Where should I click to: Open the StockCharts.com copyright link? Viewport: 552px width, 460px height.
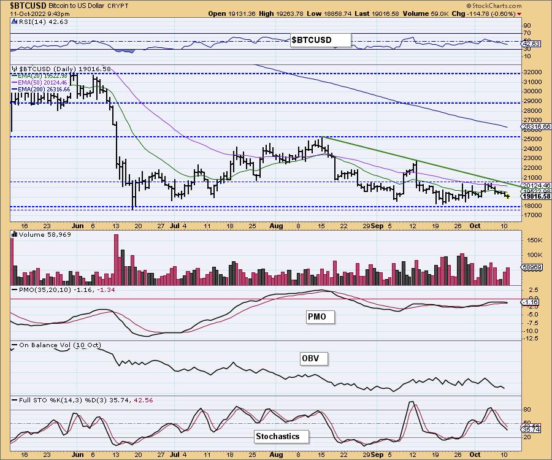(x=494, y=6)
